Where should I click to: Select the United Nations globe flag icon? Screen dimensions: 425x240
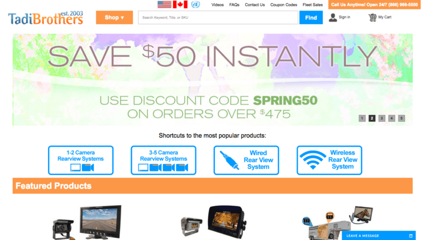pos(195,4)
